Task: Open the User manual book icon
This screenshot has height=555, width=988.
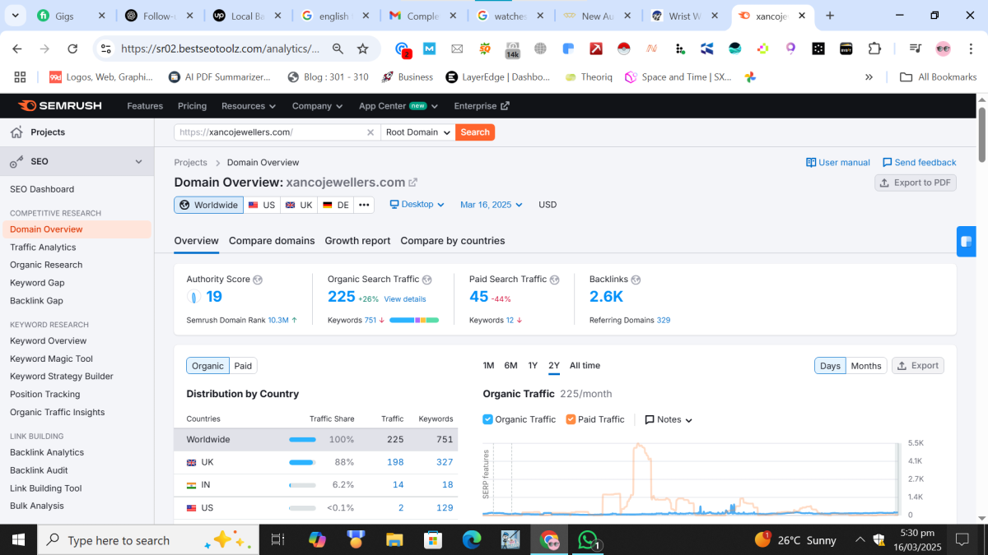Action: coord(811,163)
